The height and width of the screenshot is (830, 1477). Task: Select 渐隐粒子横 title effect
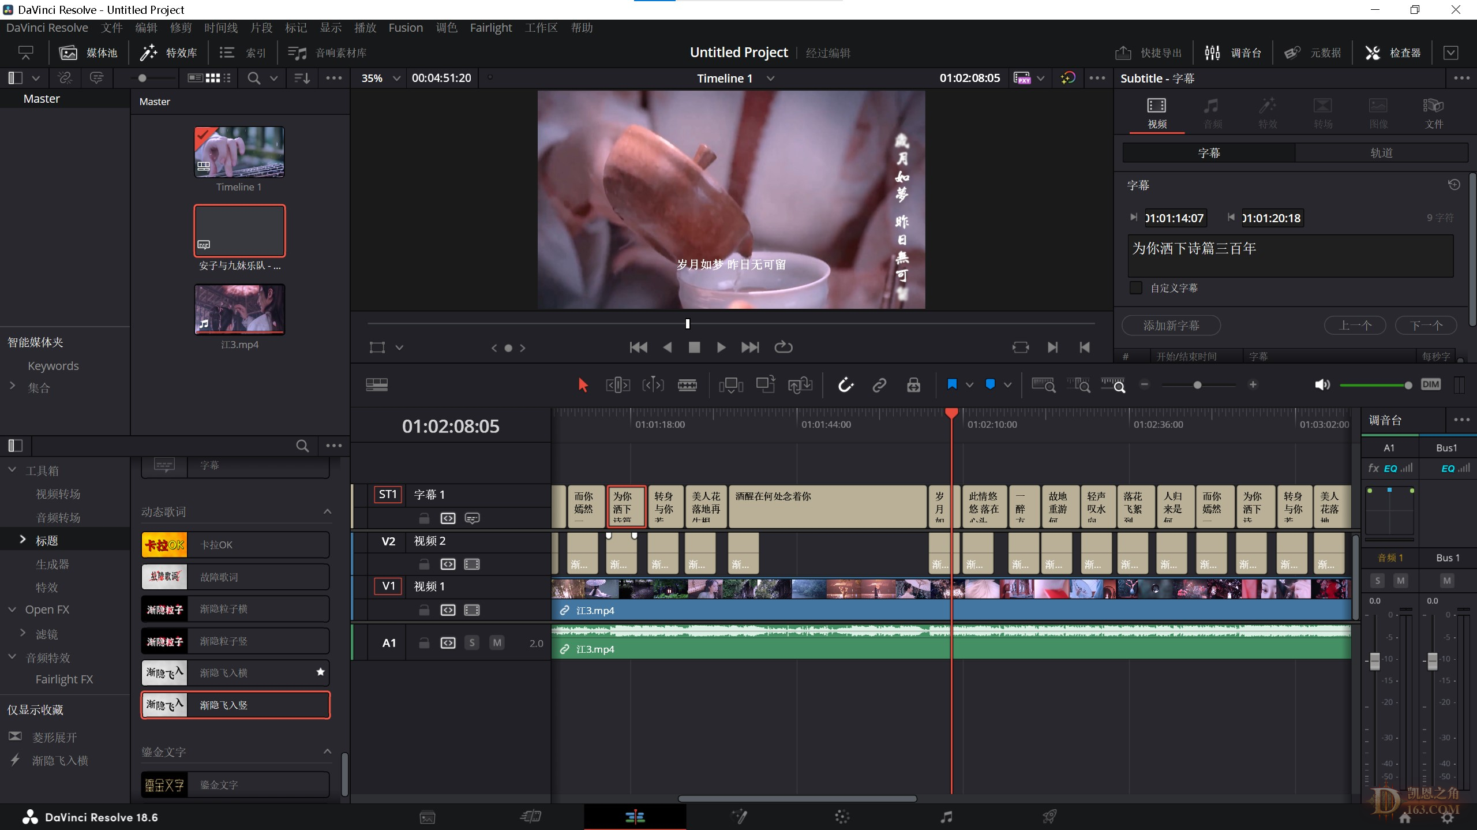[x=235, y=609]
